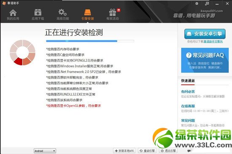Expand the Android dropdown

[45, 151]
